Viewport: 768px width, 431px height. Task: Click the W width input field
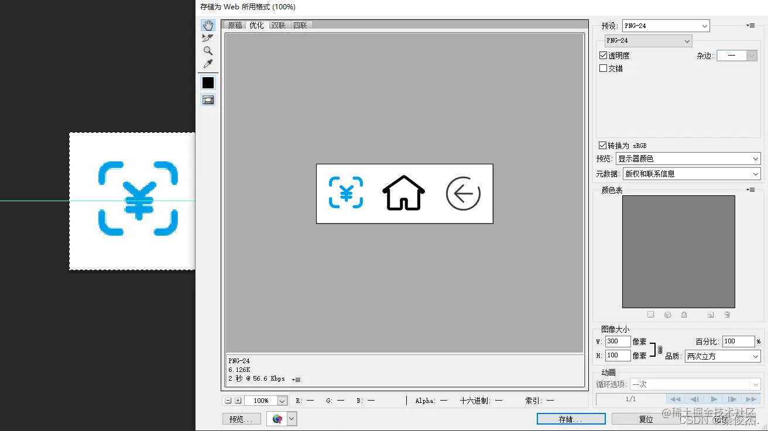tap(618, 342)
